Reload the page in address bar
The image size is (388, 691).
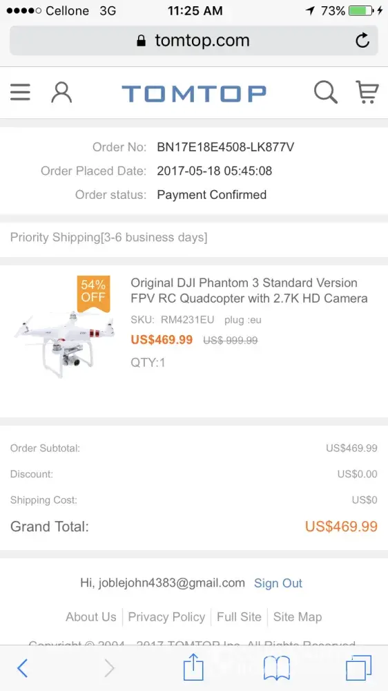click(x=362, y=41)
